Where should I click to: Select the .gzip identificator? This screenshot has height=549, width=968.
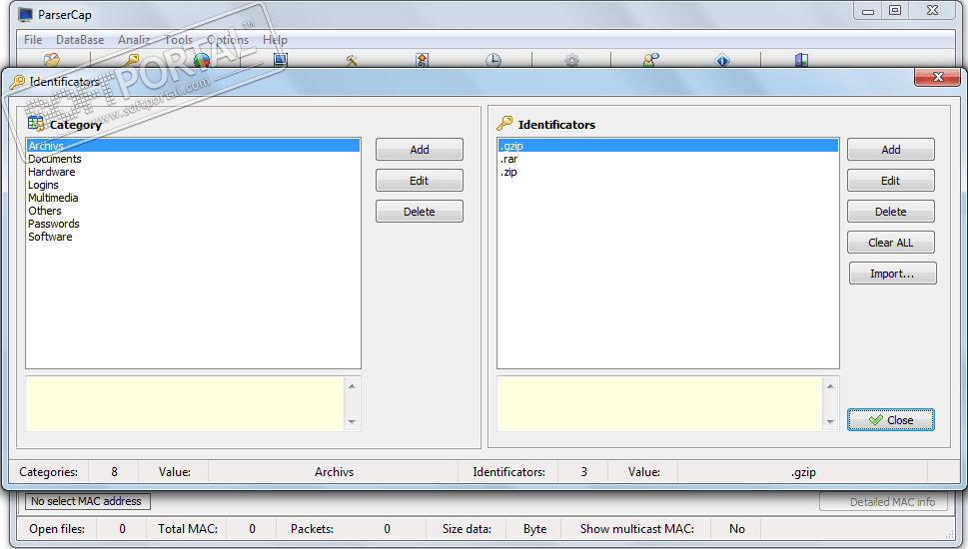[668, 146]
